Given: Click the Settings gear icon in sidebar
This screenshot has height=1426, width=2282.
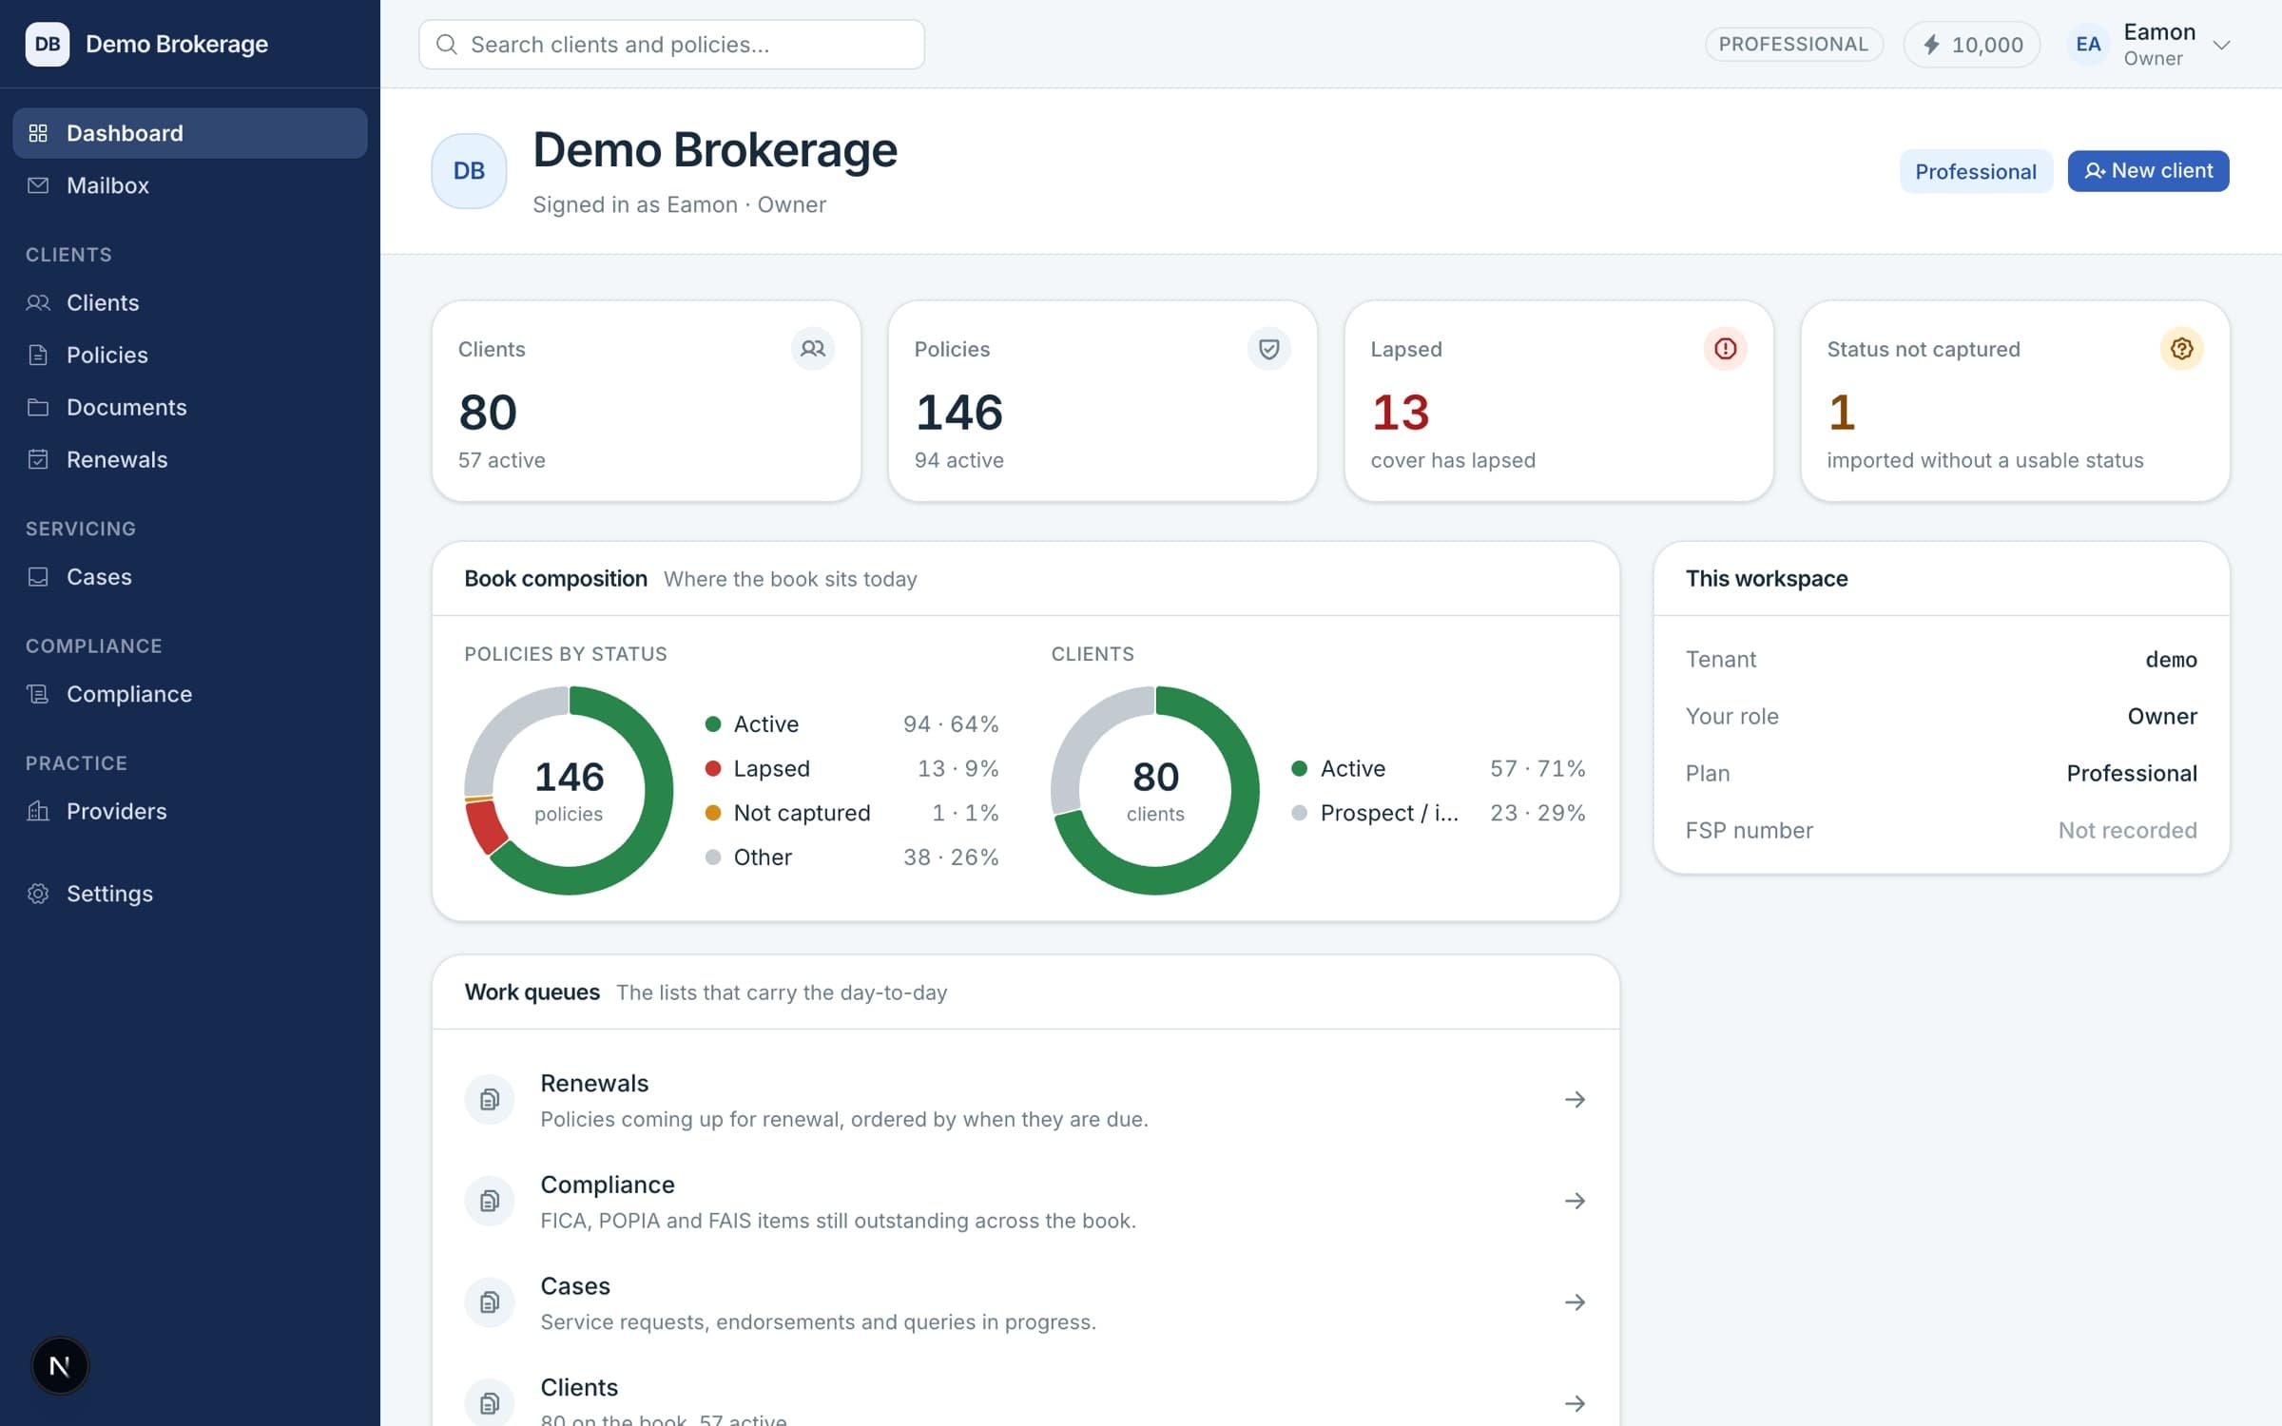Looking at the screenshot, I should [x=38, y=894].
